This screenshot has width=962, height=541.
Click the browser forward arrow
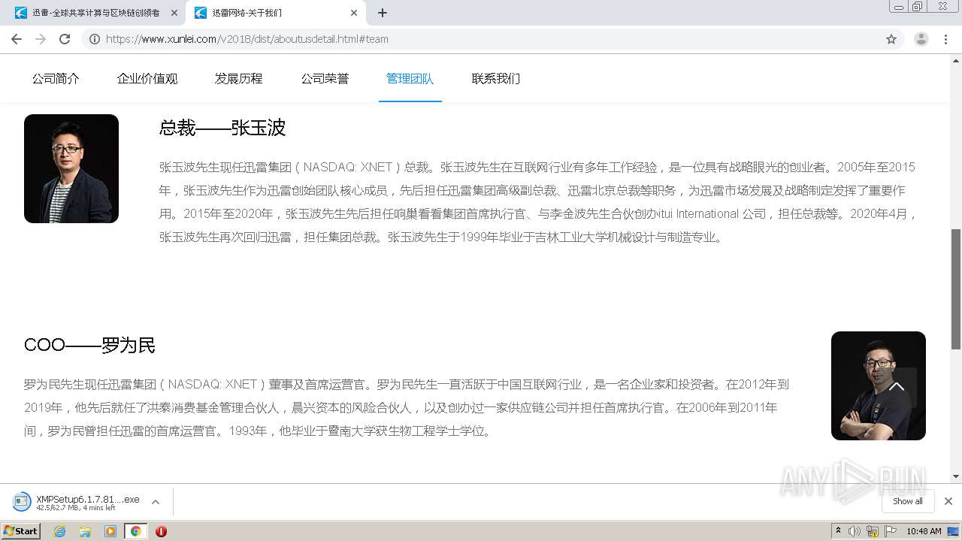(x=41, y=39)
